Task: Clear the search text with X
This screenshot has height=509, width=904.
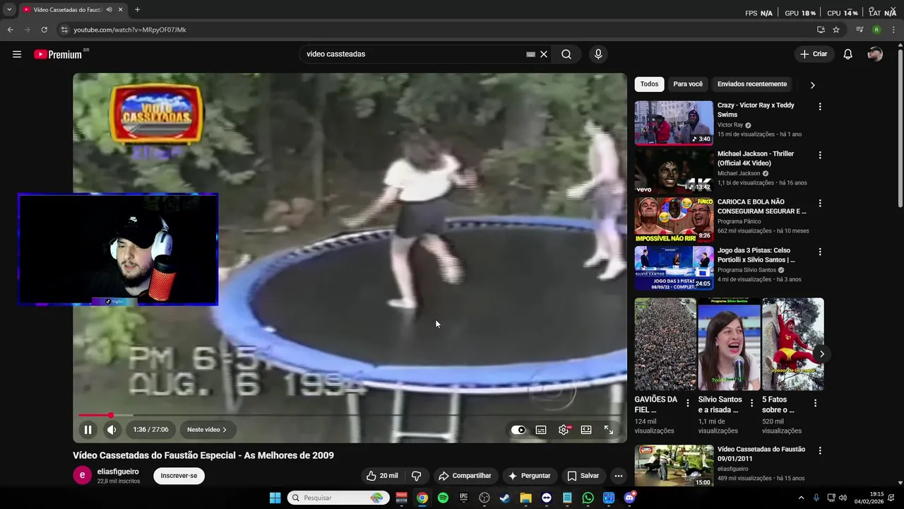Action: (544, 54)
